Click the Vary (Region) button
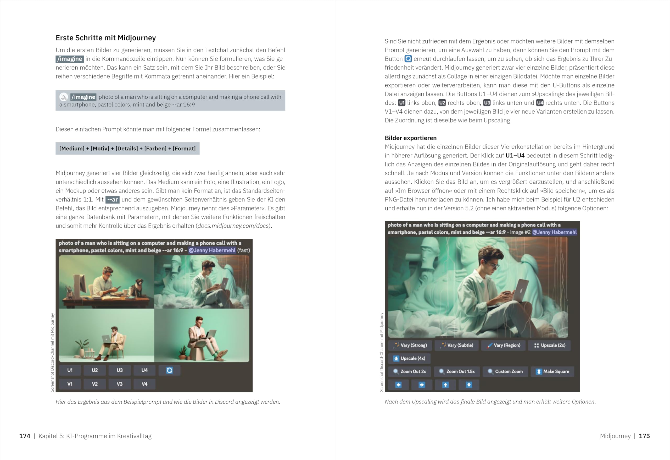This screenshot has width=670, height=460. click(x=503, y=345)
